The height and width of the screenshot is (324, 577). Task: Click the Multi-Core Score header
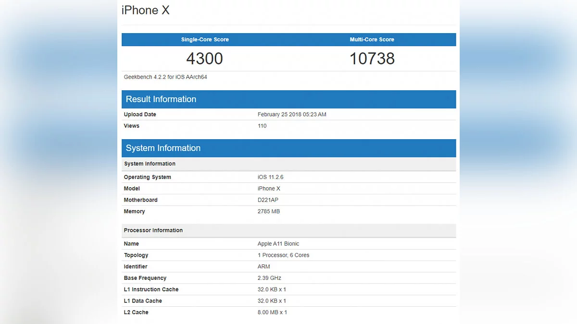click(372, 39)
